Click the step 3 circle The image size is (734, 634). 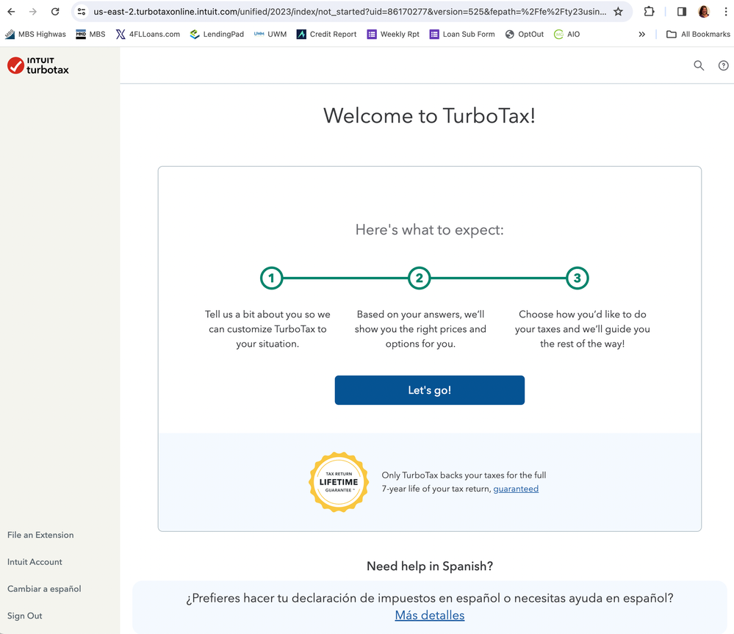point(578,278)
